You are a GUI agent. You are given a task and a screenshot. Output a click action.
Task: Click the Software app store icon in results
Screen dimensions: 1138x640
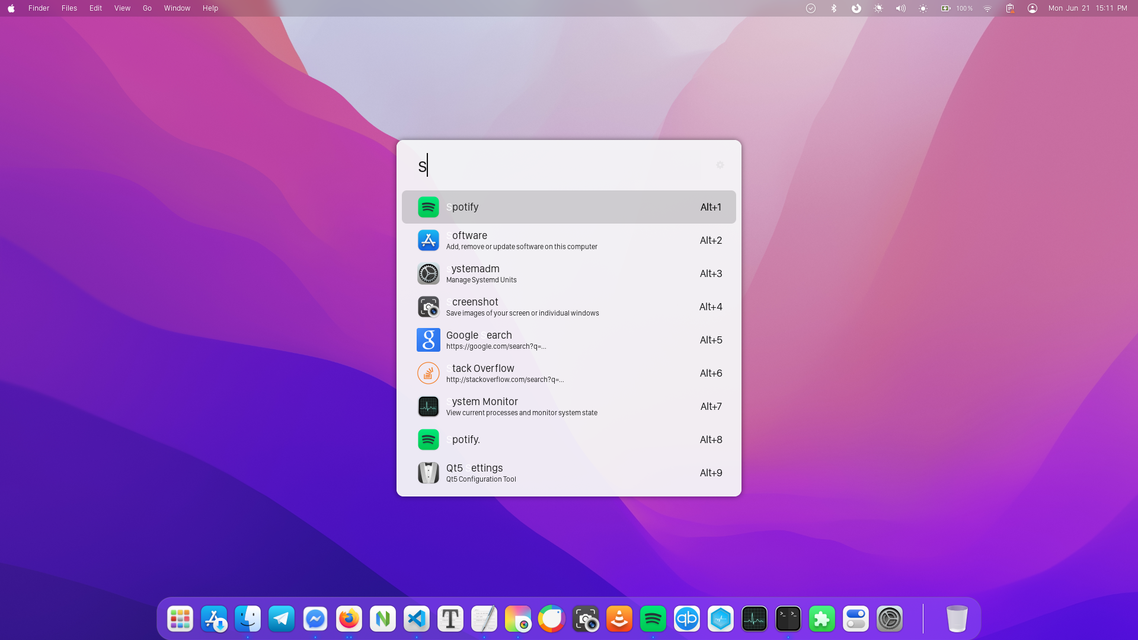click(428, 240)
